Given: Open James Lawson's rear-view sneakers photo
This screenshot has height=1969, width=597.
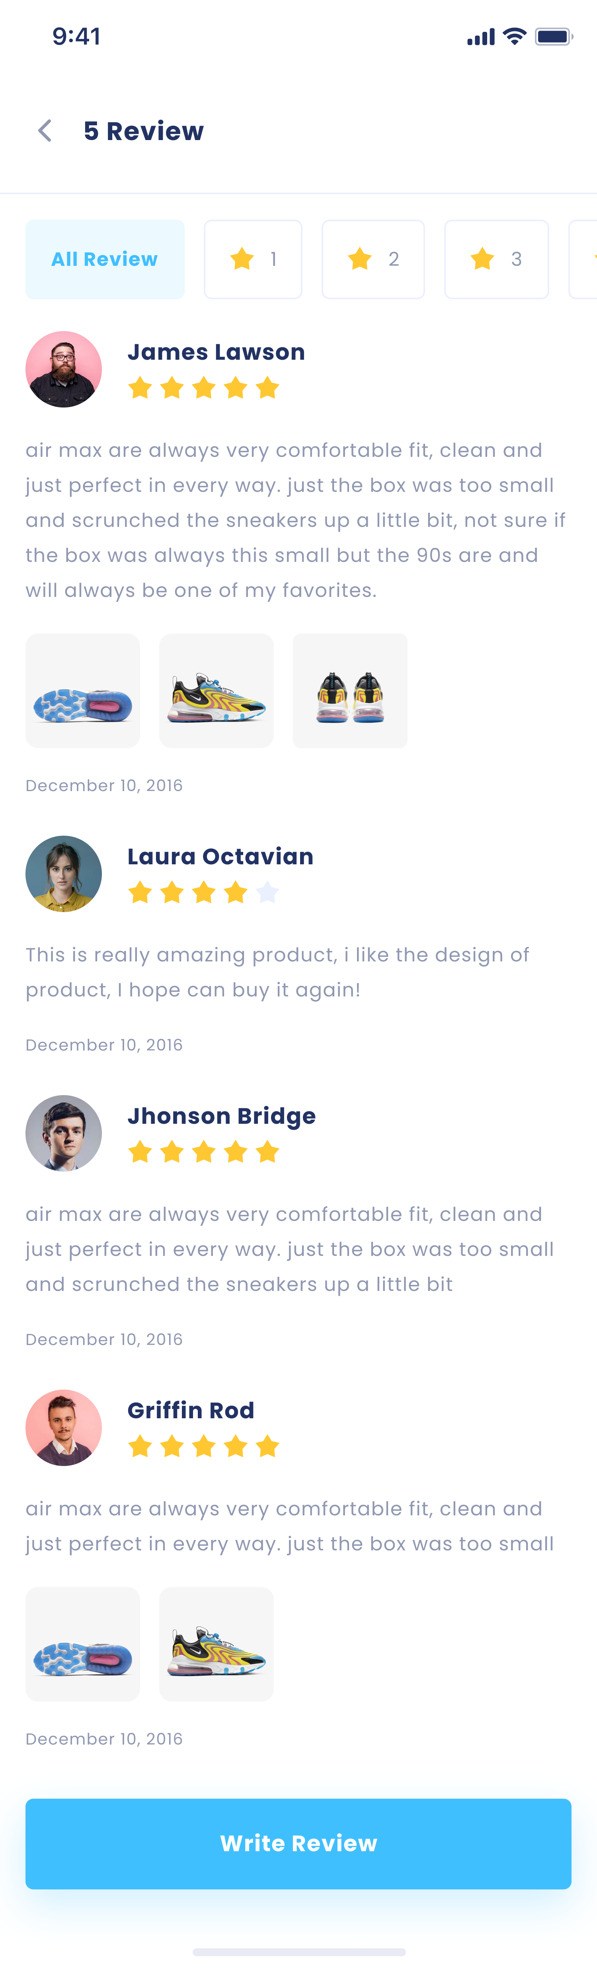Looking at the screenshot, I should (350, 690).
